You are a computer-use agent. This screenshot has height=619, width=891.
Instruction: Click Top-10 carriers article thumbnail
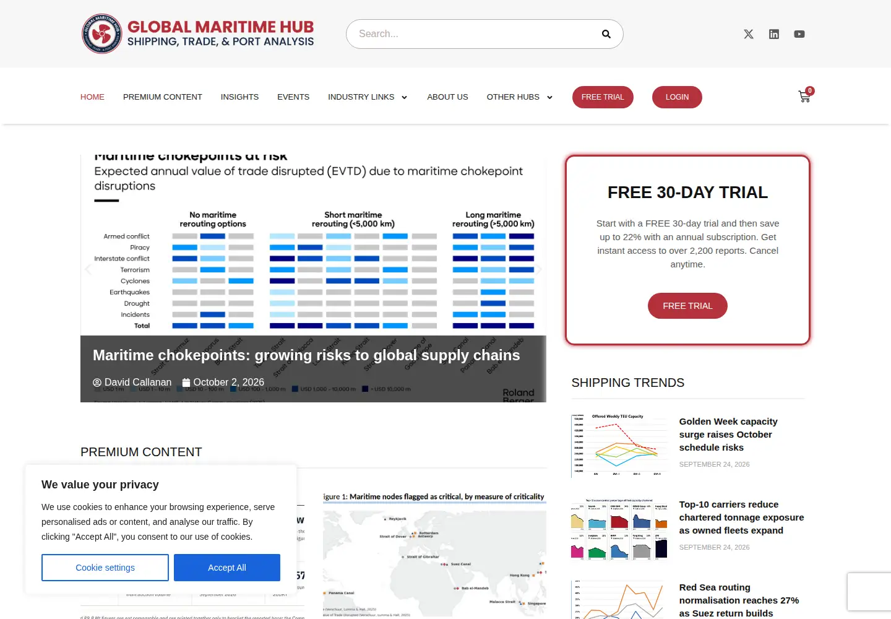pos(620,529)
